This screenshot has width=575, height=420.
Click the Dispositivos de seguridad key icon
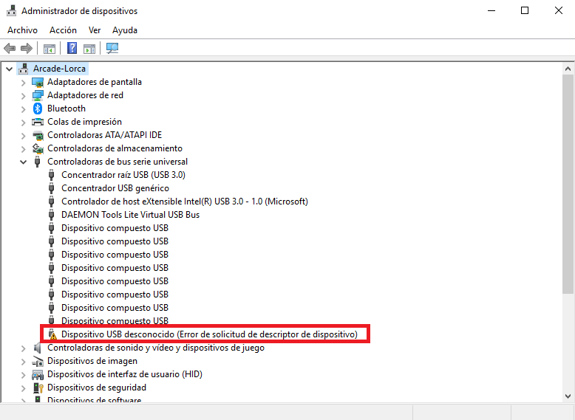tap(38, 388)
